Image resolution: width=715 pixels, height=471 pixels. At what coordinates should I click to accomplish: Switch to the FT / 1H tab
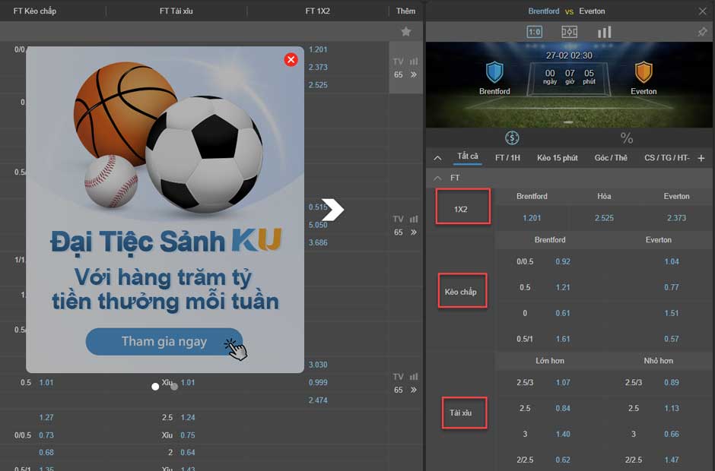(507, 157)
